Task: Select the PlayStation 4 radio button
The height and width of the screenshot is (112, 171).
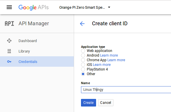Action: pos(83,69)
